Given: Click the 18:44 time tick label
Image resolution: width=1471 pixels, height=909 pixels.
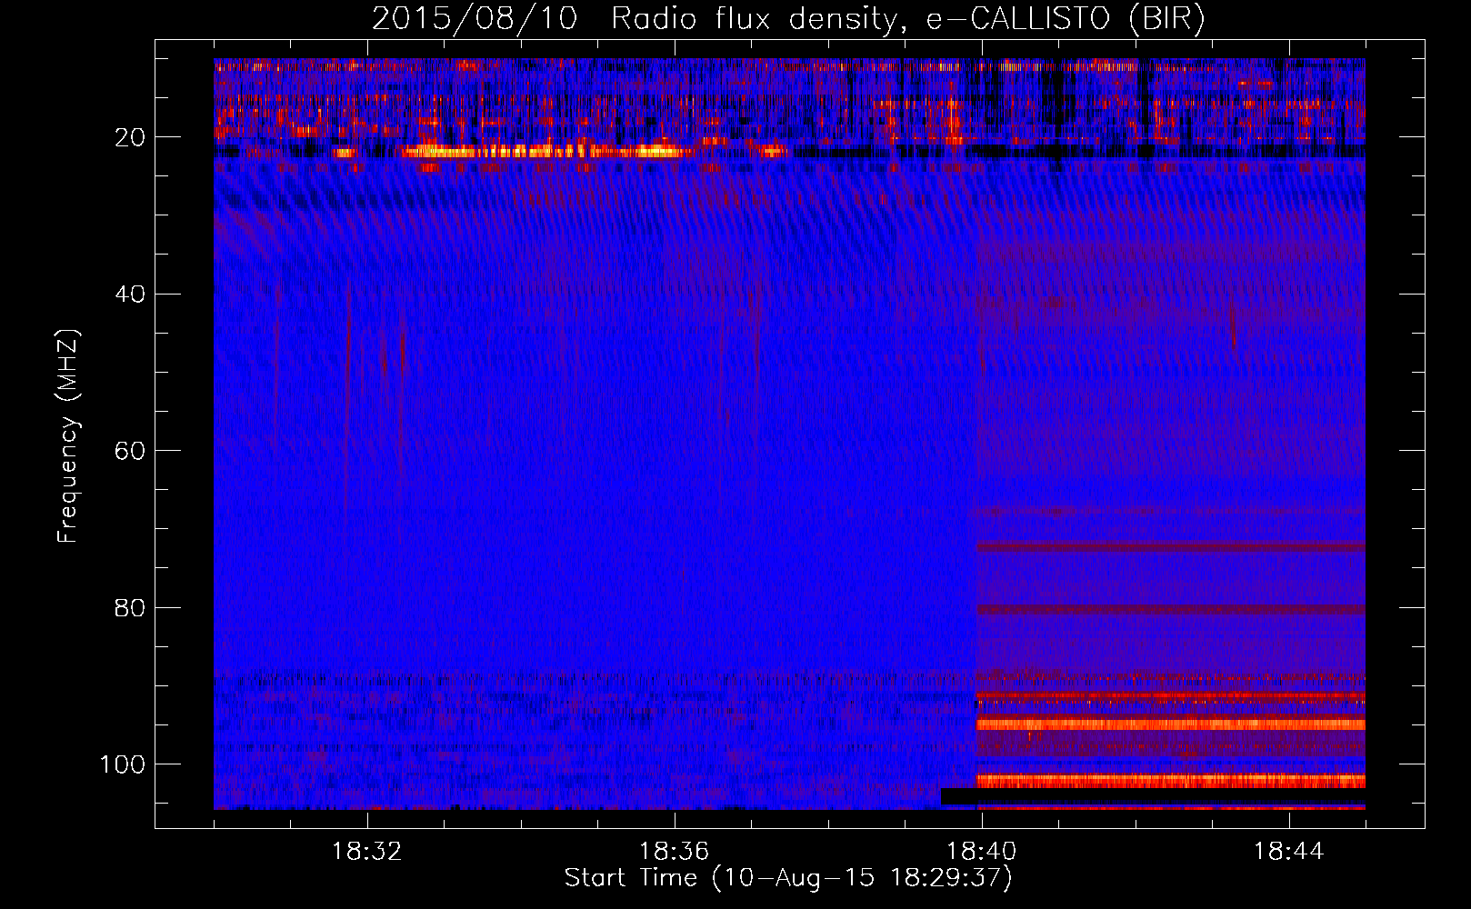Looking at the screenshot, I should point(1289,852).
